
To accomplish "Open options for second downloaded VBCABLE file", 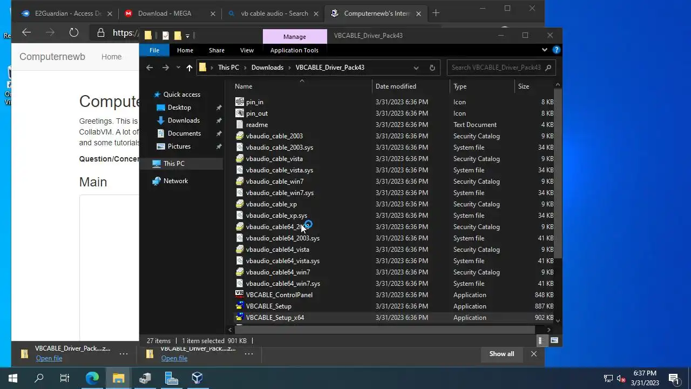I will [x=249, y=354].
